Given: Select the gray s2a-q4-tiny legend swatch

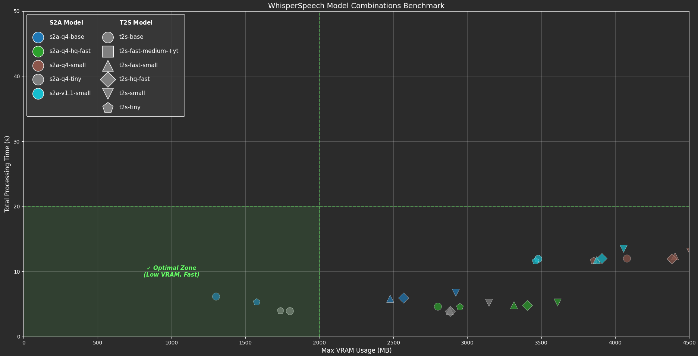Looking at the screenshot, I should point(38,79).
